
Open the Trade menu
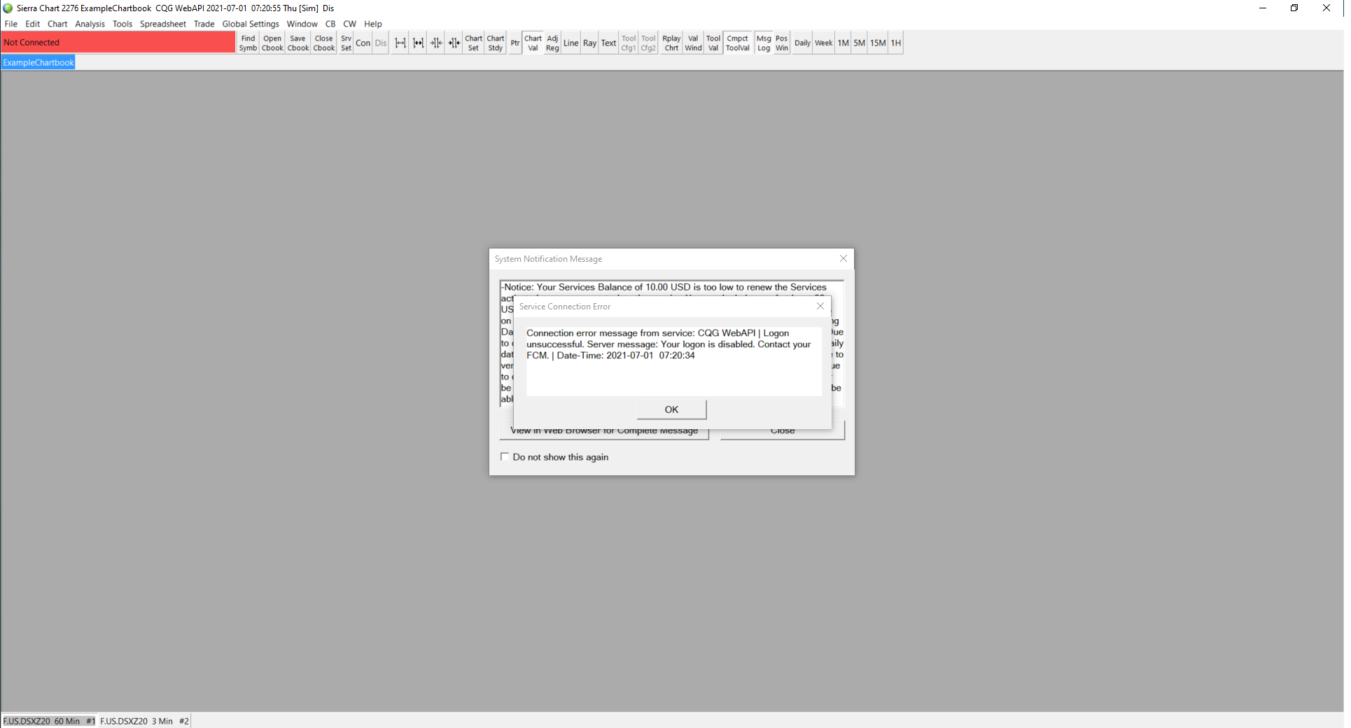[x=204, y=24]
